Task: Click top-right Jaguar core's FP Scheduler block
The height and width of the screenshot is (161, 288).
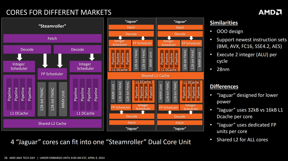Action: (191, 43)
